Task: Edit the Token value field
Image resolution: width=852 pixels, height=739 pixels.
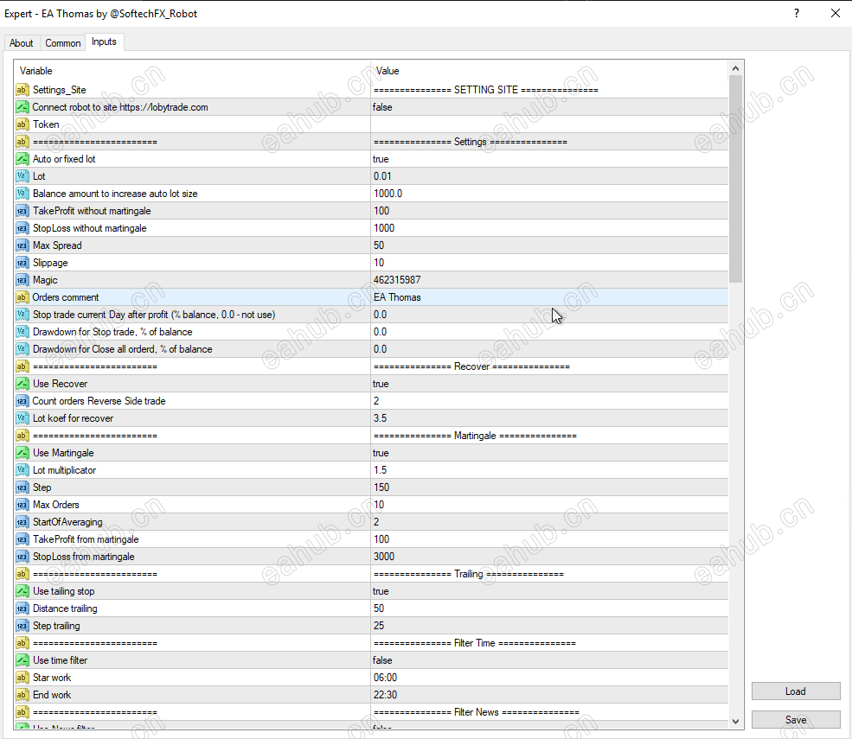Action: (549, 124)
